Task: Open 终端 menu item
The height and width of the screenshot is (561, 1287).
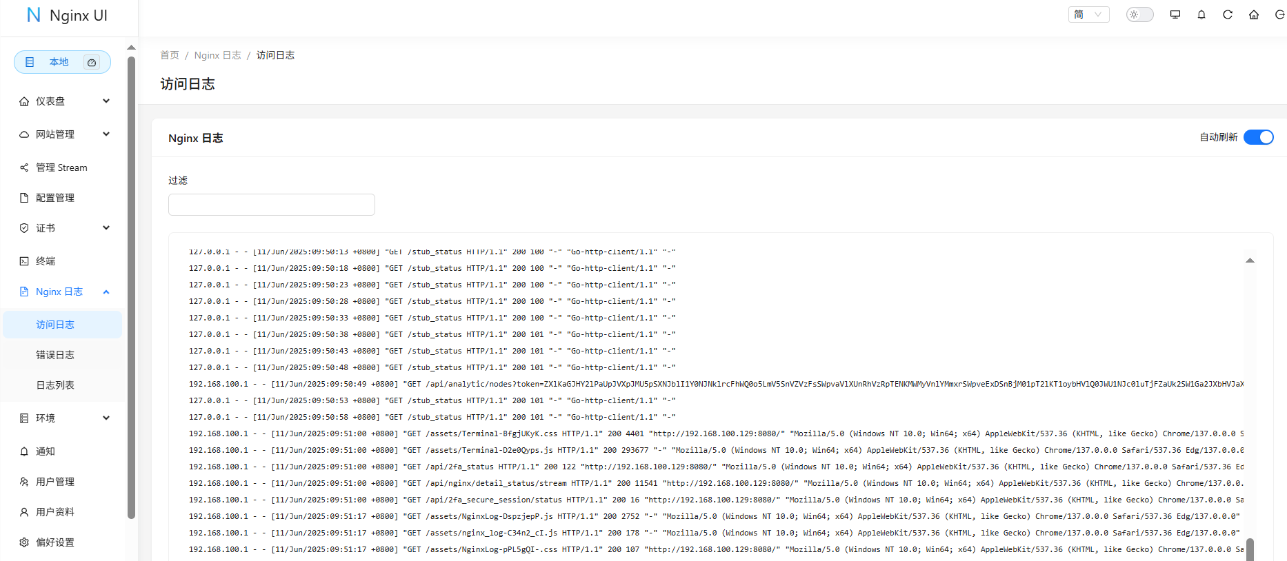Action: [x=62, y=261]
